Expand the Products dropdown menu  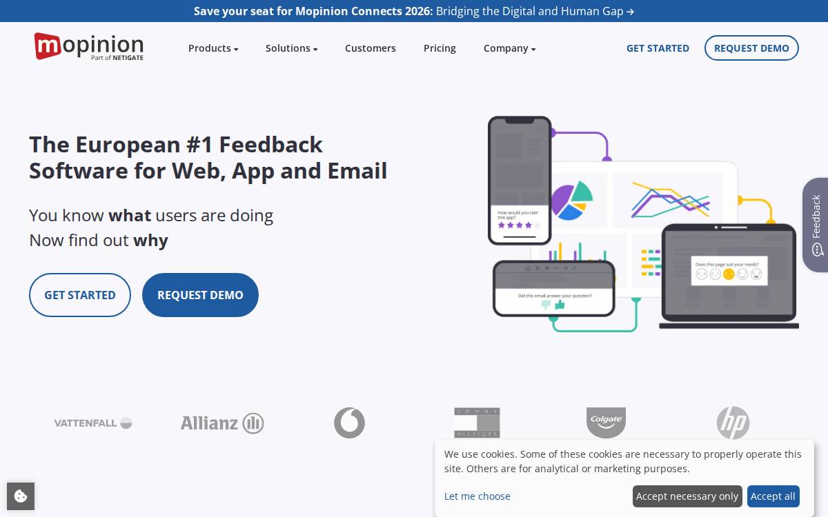(213, 48)
